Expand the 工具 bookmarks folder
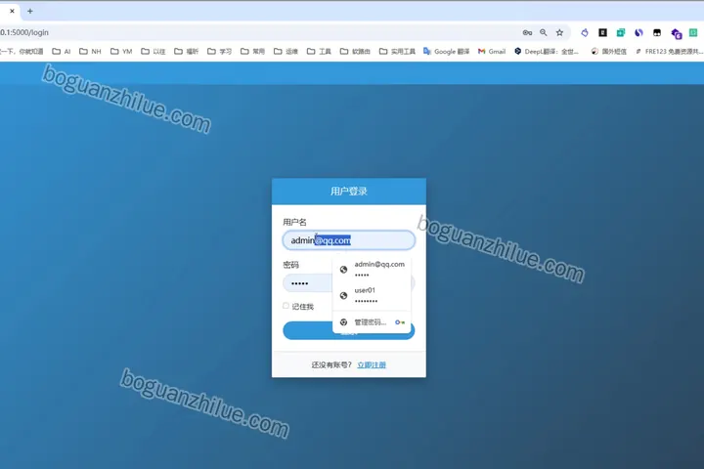This screenshot has width=704, height=469. (319, 52)
